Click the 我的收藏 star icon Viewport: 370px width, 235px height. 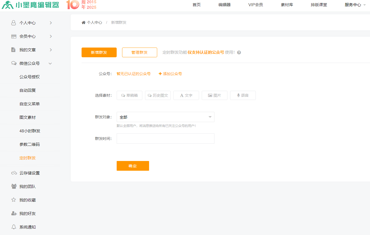coord(14,200)
